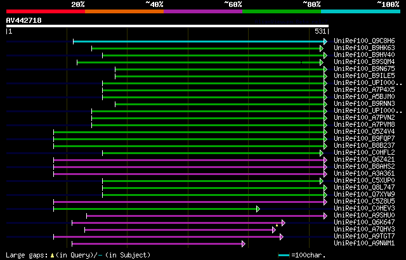Click the cyan ~100% legend segment

pyautogui.click(x=360, y=11)
